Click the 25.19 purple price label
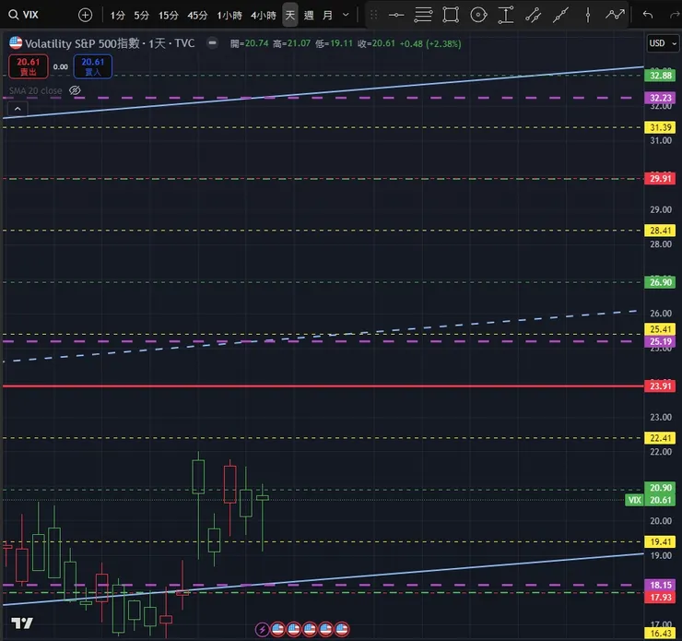The width and height of the screenshot is (682, 641). click(x=660, y=341)
